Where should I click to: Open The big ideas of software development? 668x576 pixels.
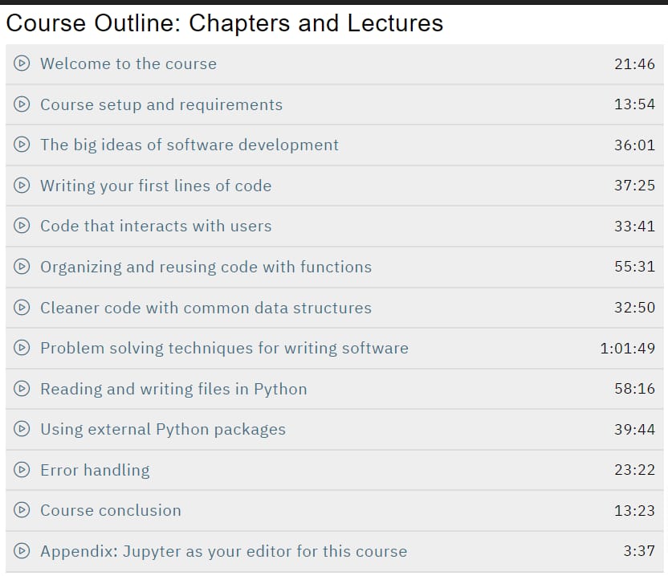click(189, 145)
